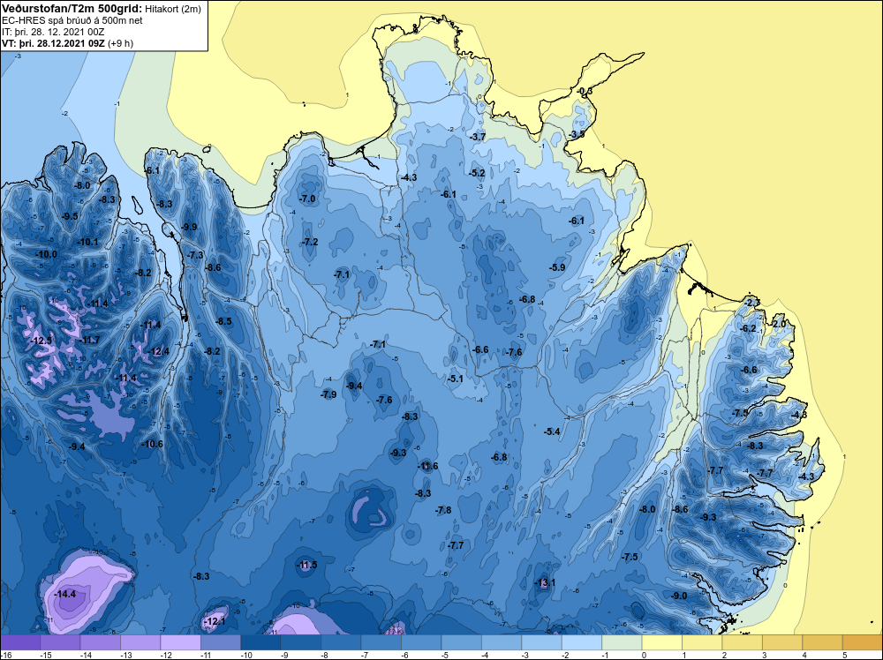883x660 pixels.
Task: Click legend swatch between -13 and -12
Action: pyautogui.click(x=140, y=642)
